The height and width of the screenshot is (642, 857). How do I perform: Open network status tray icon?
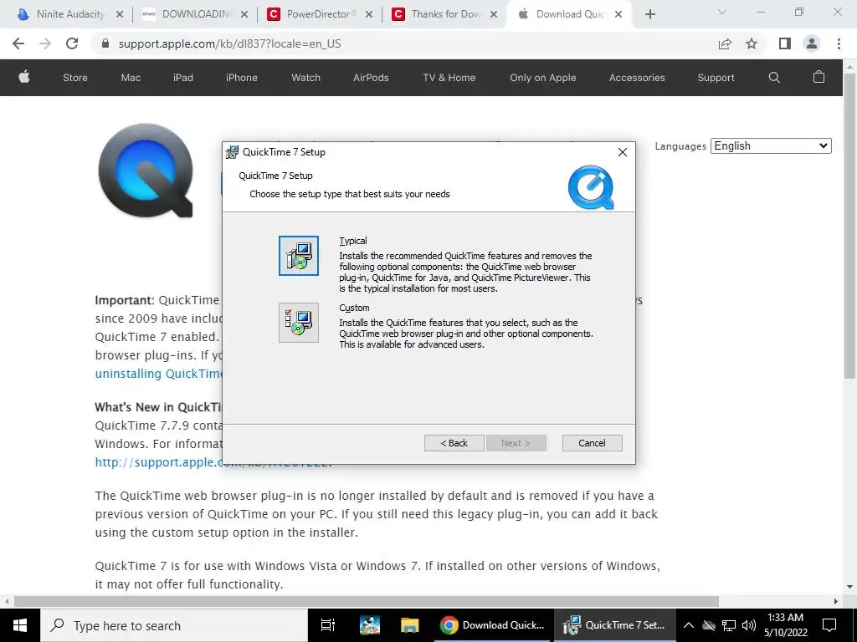click(729, 625)
